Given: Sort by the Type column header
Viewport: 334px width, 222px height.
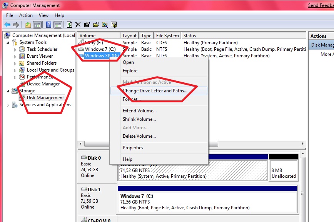Looking at the screenshot, I should [x=146, y=35].
